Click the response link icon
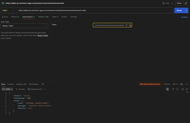190x123 pixels. tap(187, 89)
